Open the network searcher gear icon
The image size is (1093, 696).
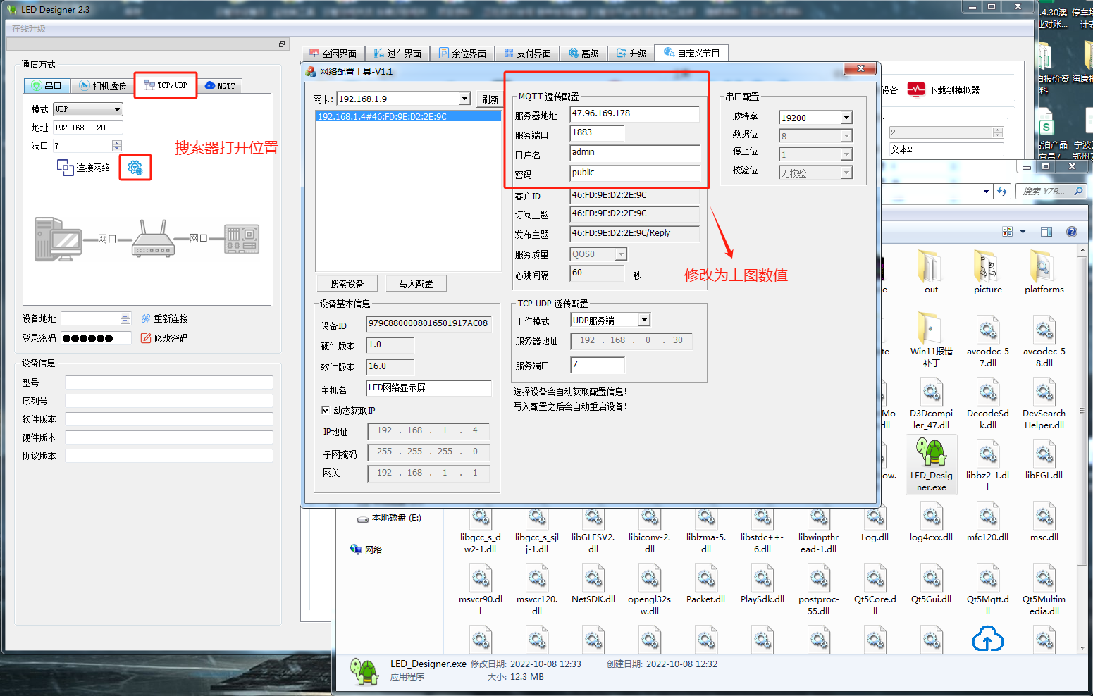[x=135, y=168]
